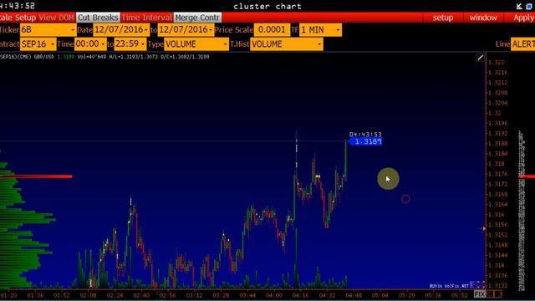Image resolution: width=535 pixels, height=301 pixels.
Task: Open the pencil drawing tool on chart
Action: tap(480, 58)
